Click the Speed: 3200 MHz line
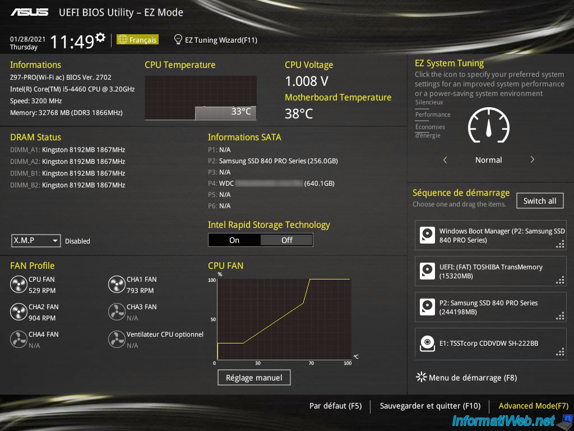The image size is (574, 431). pyautogui.click(x=36, y=101)
